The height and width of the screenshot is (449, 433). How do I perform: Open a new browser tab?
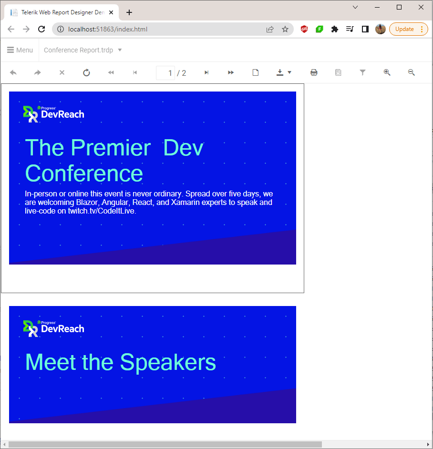(x=129, y=12)
